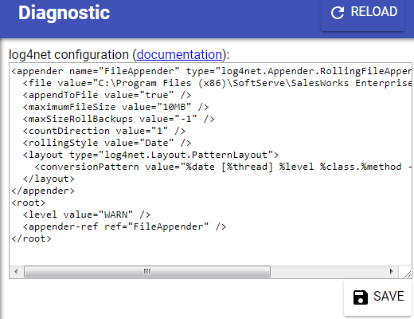
Task: Click in the maximumFileSize value line
Action: point(115,107)
